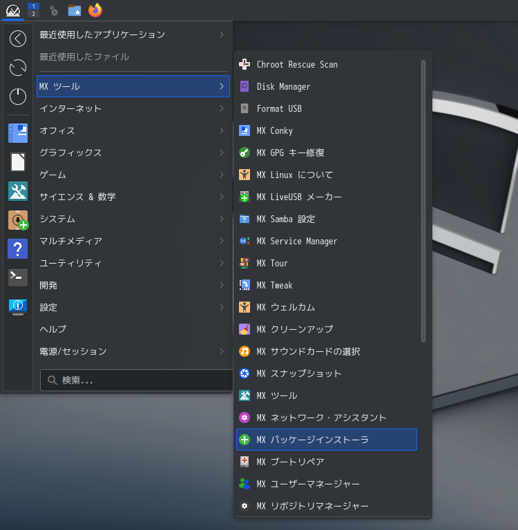Viewport: 518px width, 530px height.
Task: Open the MX ツール category
Action: 133,86
